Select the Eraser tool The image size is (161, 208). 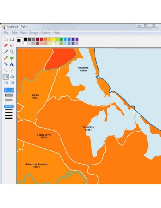coord(6,45)
